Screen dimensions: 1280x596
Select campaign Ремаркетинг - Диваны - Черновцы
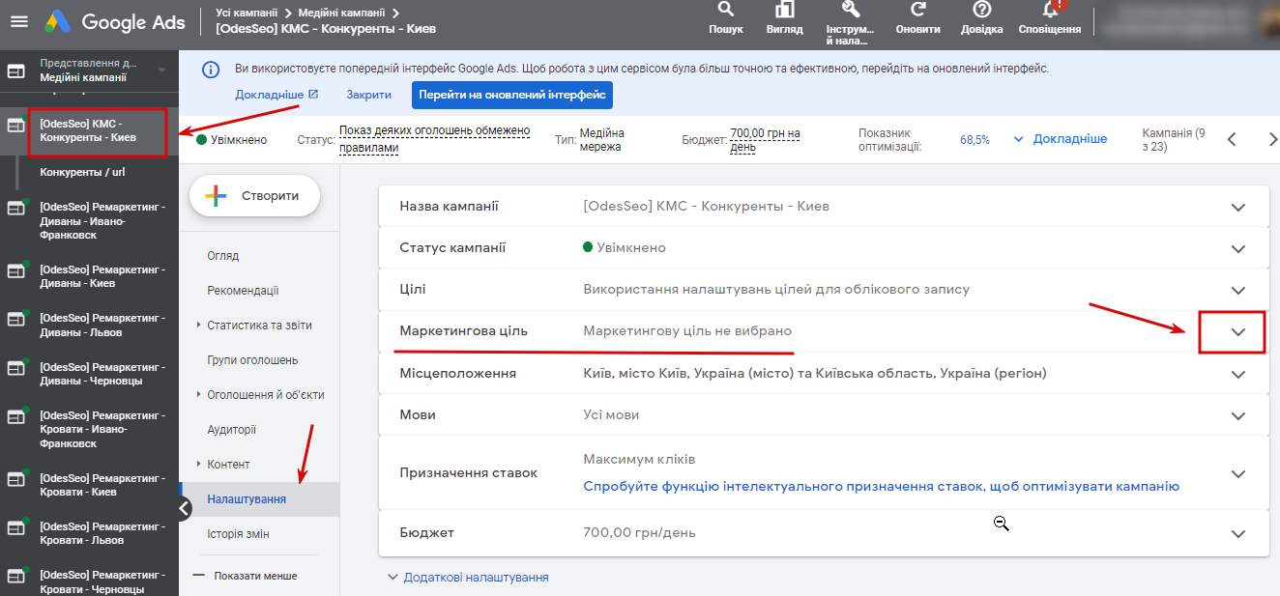click(102, 374)
